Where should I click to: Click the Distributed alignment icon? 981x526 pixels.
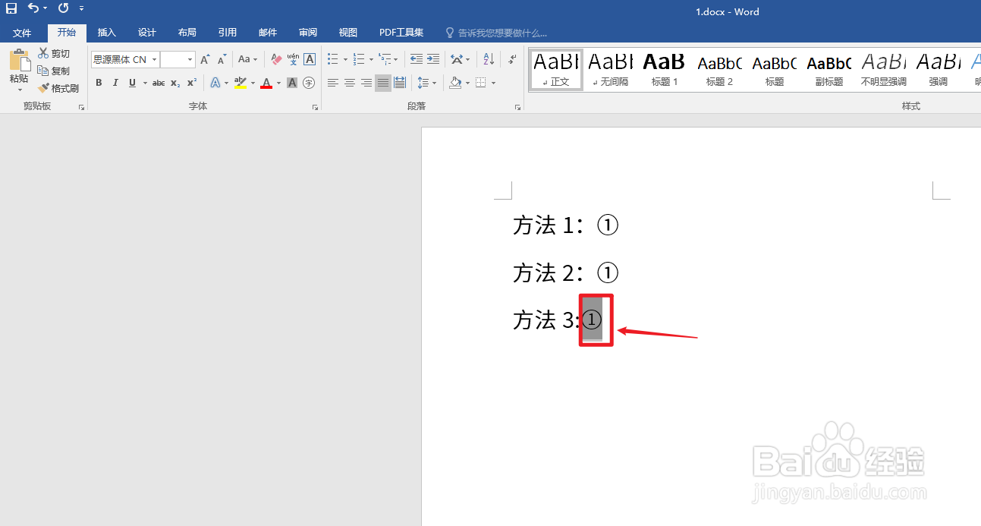(x=400, y=83)
